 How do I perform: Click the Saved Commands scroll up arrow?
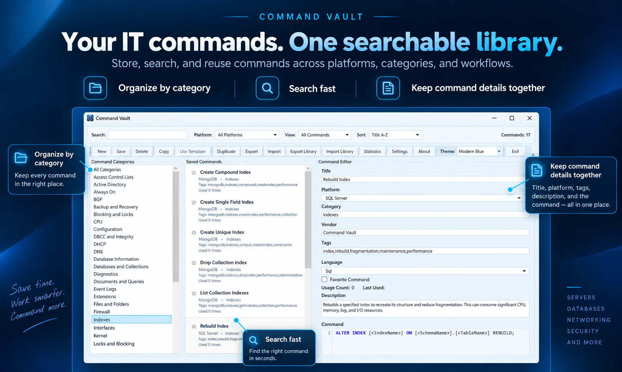click(x=308, y=168)
